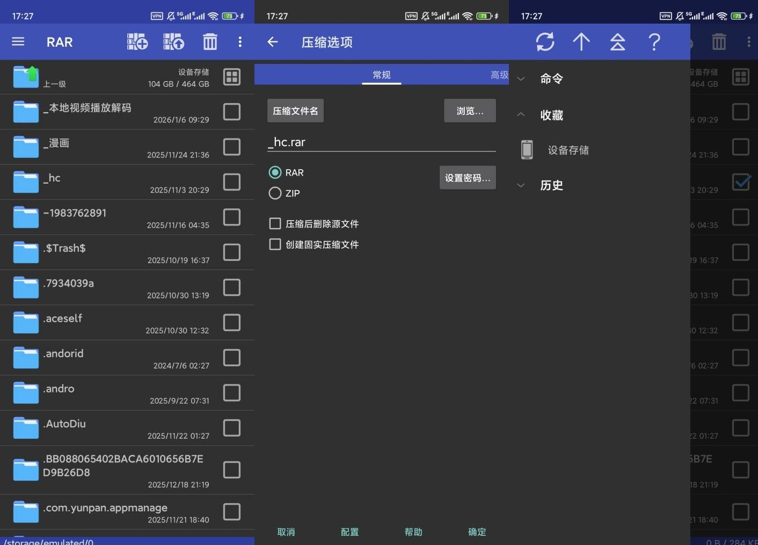Enable delete source files after compression
Screen dimensions: 758x545
pos(275,223)
